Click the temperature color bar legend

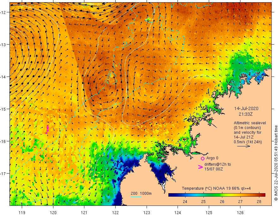(217, 195)
